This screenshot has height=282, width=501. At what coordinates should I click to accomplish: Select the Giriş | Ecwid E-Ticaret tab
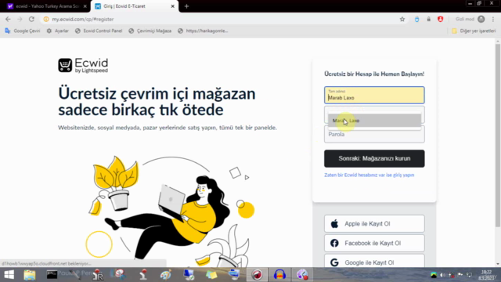coord(134,6)
